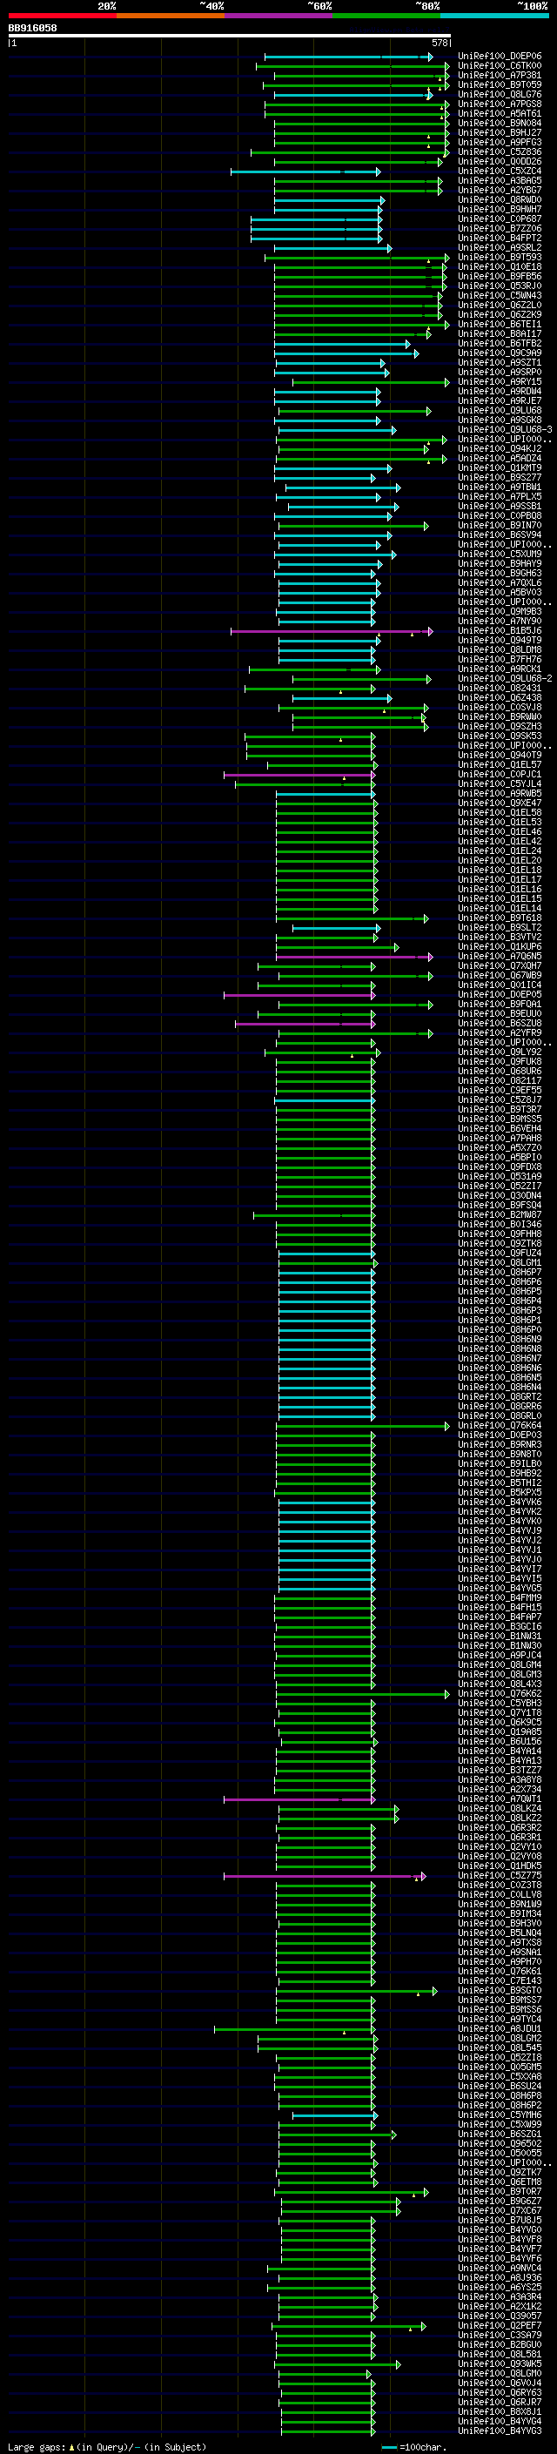Select label UniRef100_B1B5J6
Image resolution: width=557 pixels, height=2454 pixels.
tap(499, 630)
